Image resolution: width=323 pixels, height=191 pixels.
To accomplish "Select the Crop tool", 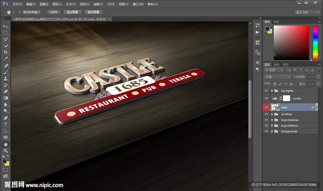I will click(x=6, y=52).
